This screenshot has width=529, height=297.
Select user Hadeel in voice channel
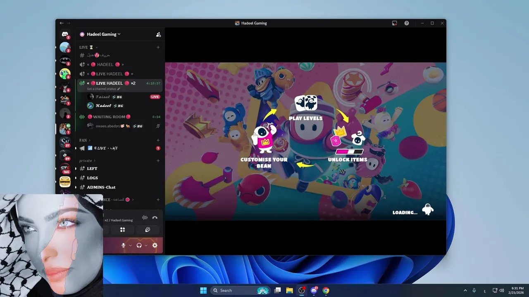click(x=123, y=106)
